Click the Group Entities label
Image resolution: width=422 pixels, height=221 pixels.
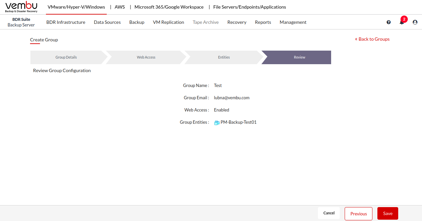(x=194, y=122)
